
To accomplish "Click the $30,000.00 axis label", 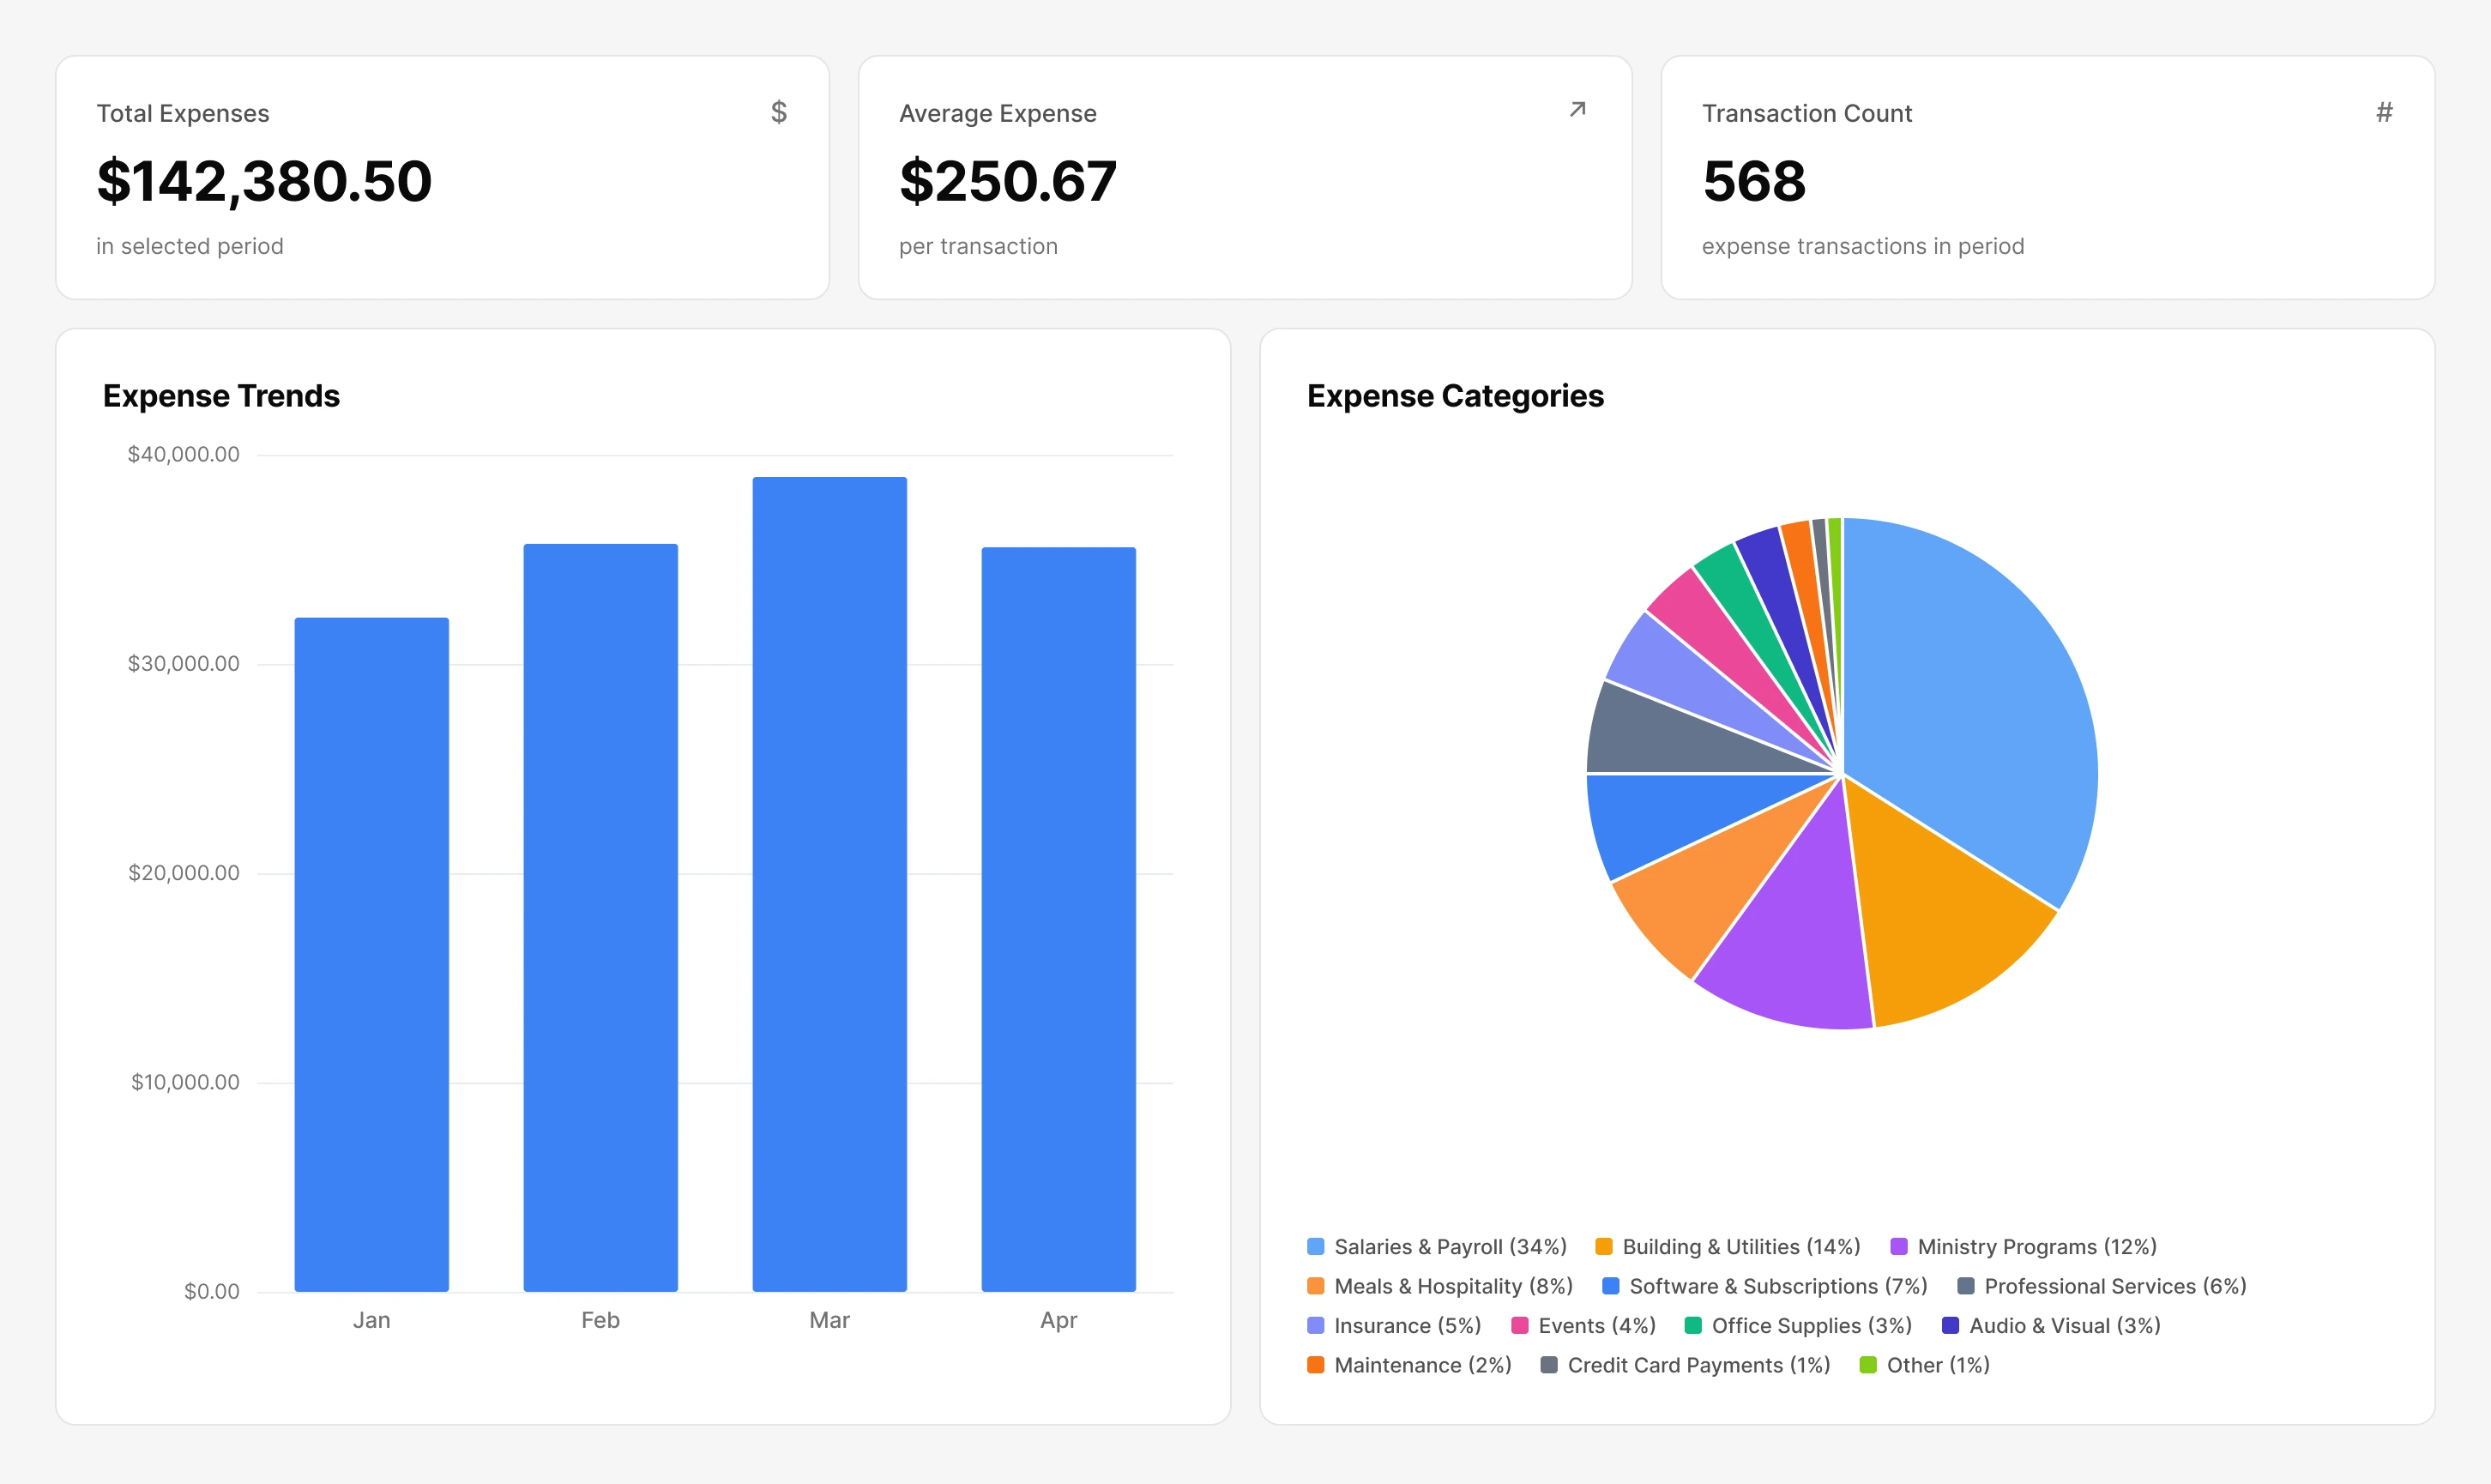I will [x=184, y=663].
